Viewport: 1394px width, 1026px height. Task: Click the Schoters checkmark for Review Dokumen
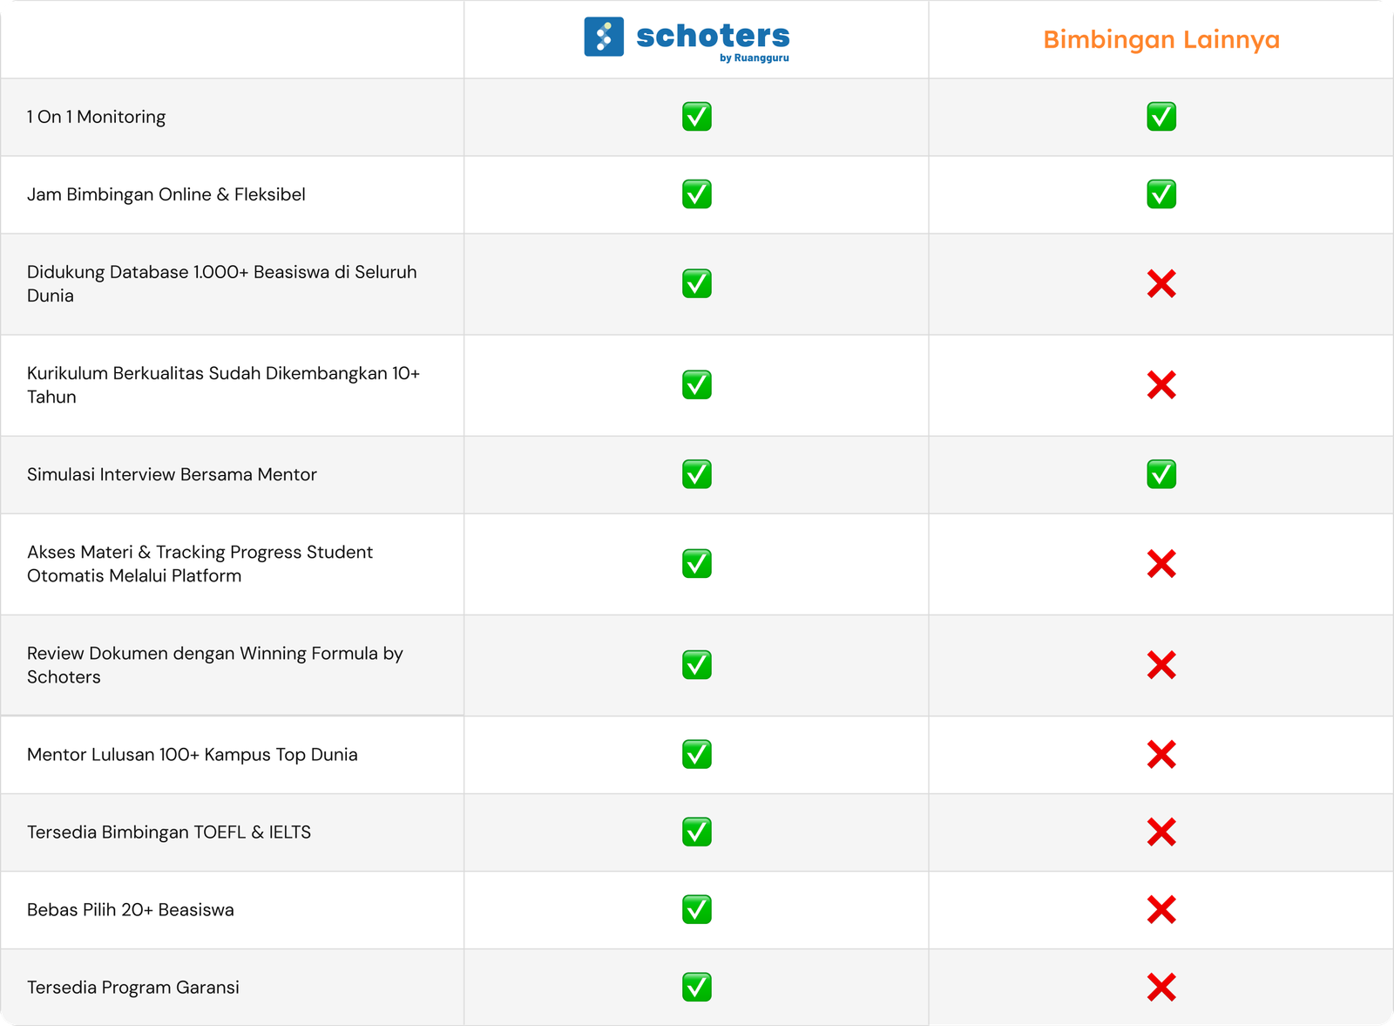pos(697,665)
